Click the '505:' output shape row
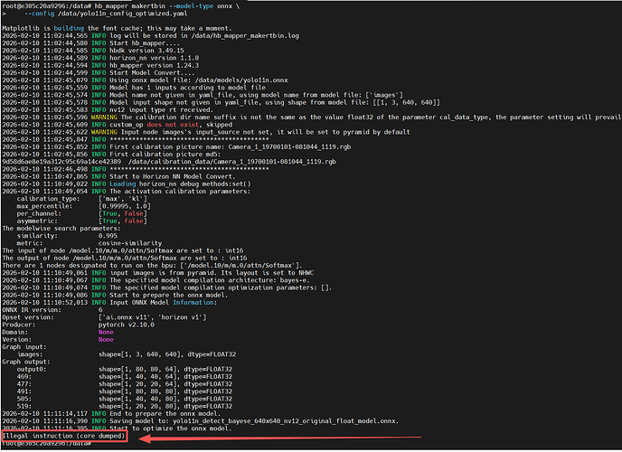The image size is (622, 452). click(x=125, y=399)
